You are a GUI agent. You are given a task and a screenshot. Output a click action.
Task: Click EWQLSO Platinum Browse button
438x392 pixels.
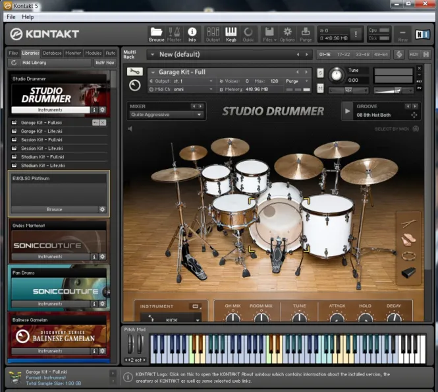(55, 209)
